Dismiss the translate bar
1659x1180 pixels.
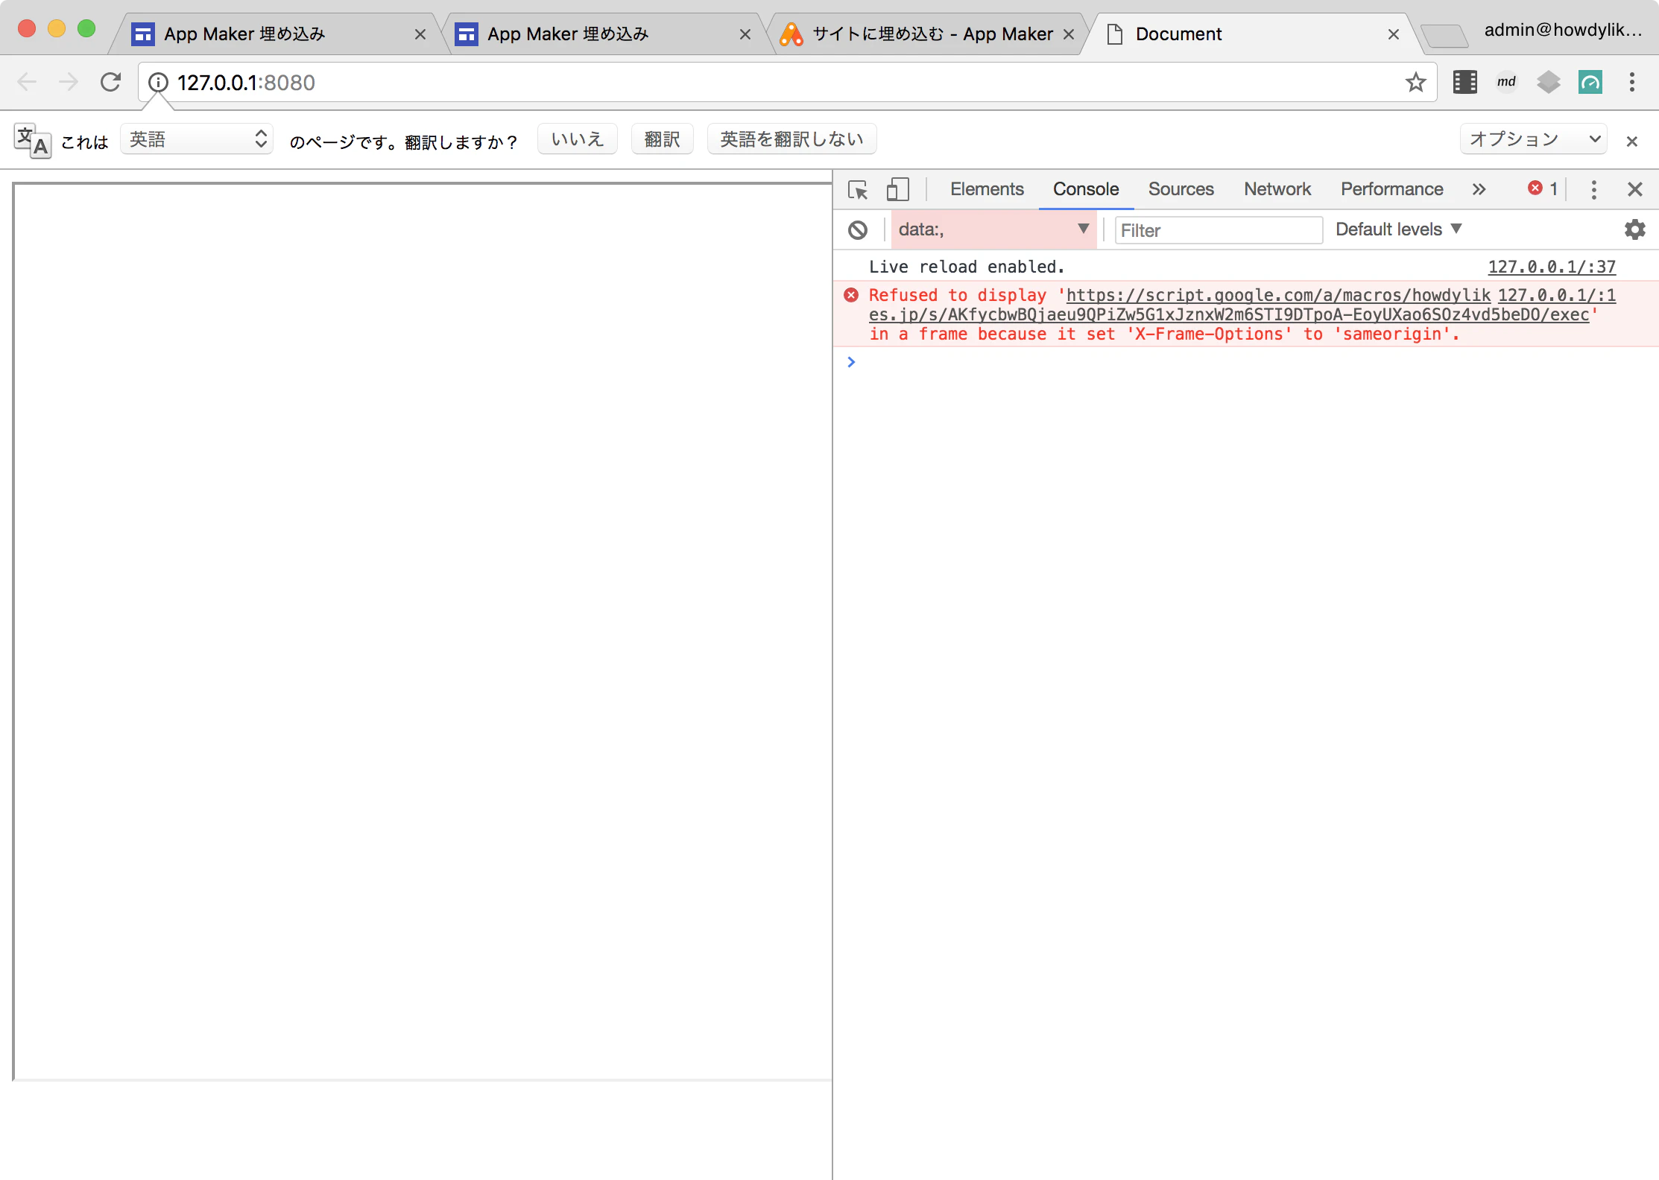click(1632, 141)
